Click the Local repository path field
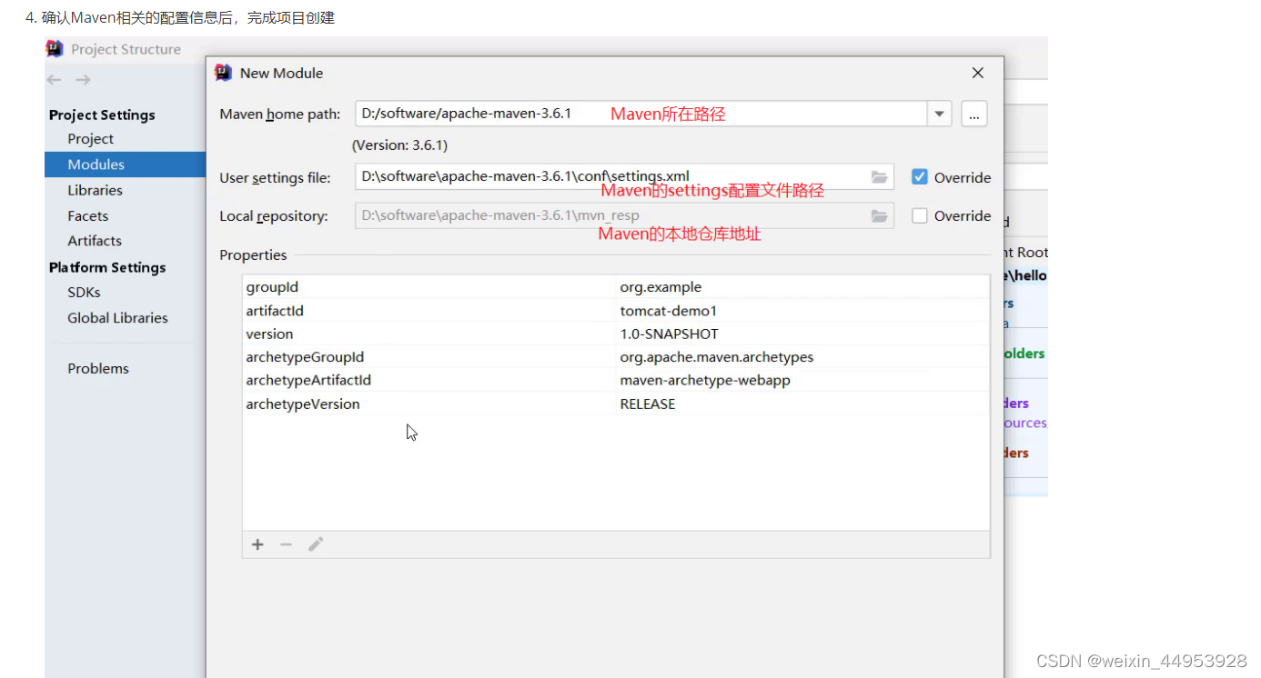Image resolution: width=1261 pixels, height=678 pixels. point(624,215)
